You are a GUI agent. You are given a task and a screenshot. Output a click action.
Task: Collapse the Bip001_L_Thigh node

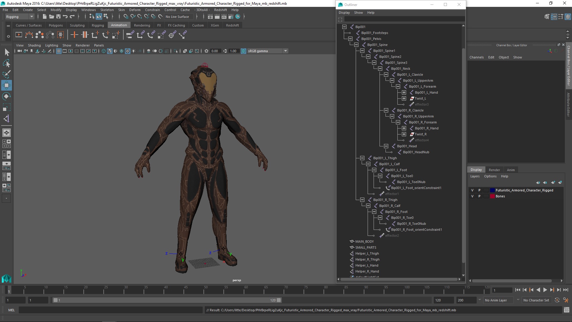[x=362, y=158]
